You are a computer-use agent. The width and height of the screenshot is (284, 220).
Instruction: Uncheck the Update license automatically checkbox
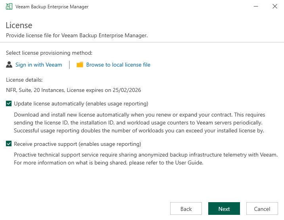pyautogui.click(x=9, y=104)
